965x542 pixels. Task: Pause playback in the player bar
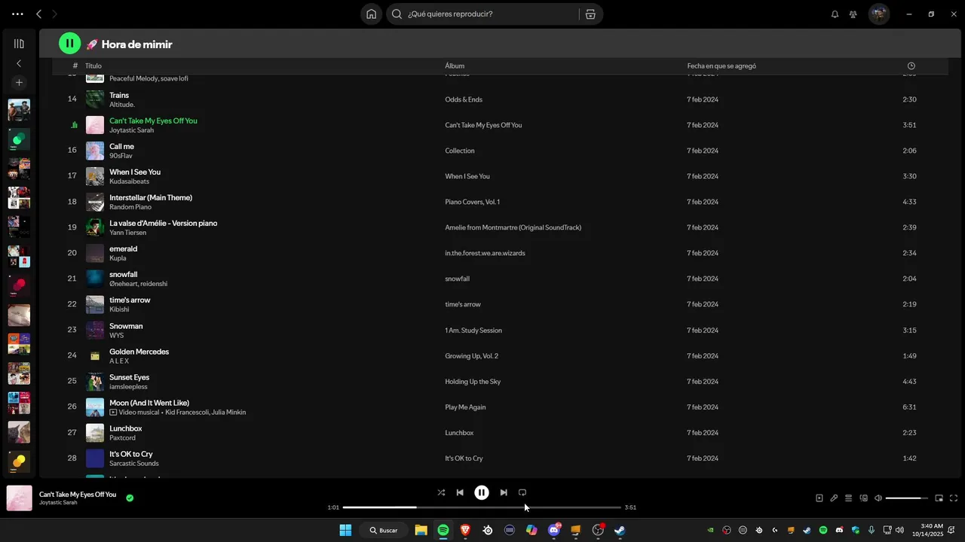pos(482,492)
